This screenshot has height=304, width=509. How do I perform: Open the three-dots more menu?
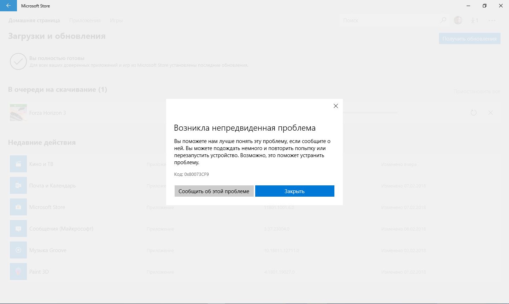[492, 20]
